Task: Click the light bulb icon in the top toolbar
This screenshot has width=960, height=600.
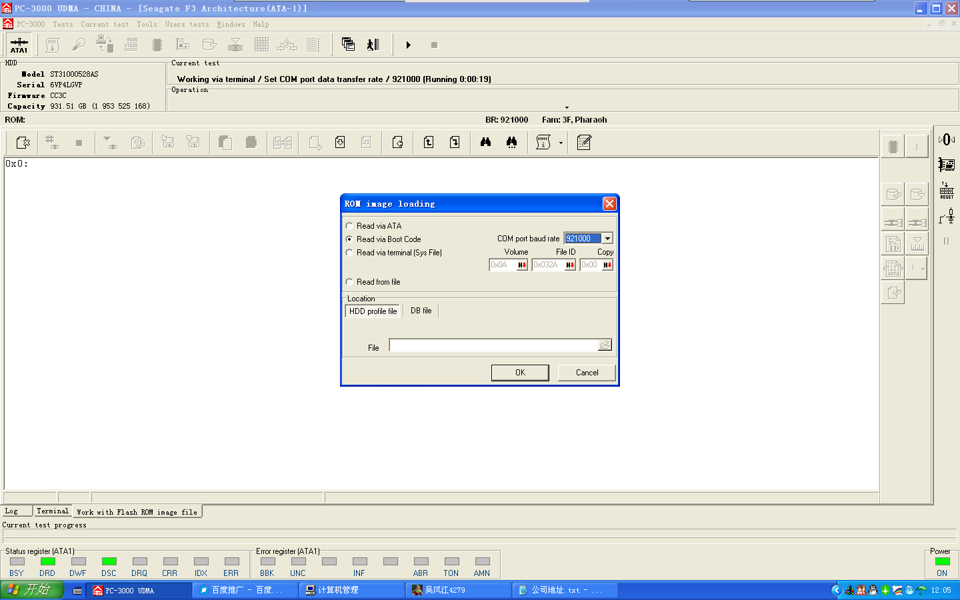Action: 79,45
